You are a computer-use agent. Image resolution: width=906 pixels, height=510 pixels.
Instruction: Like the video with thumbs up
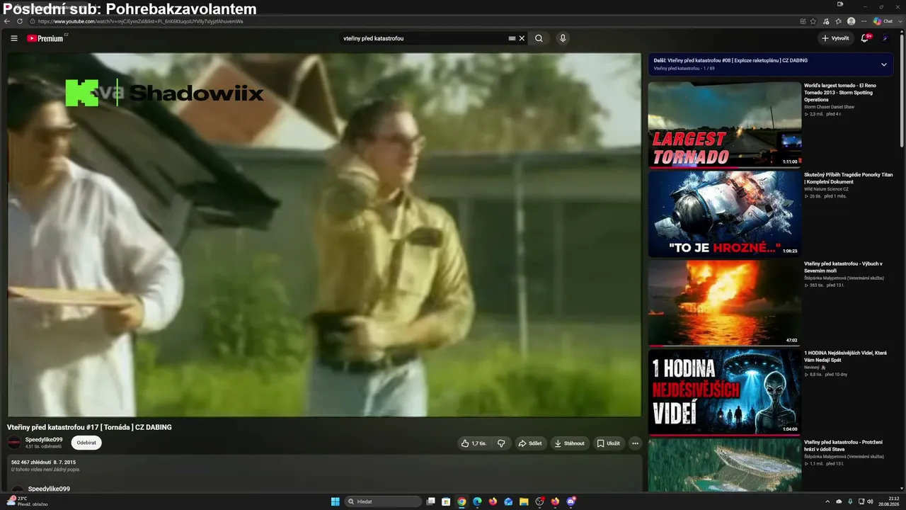click(474, 443)
